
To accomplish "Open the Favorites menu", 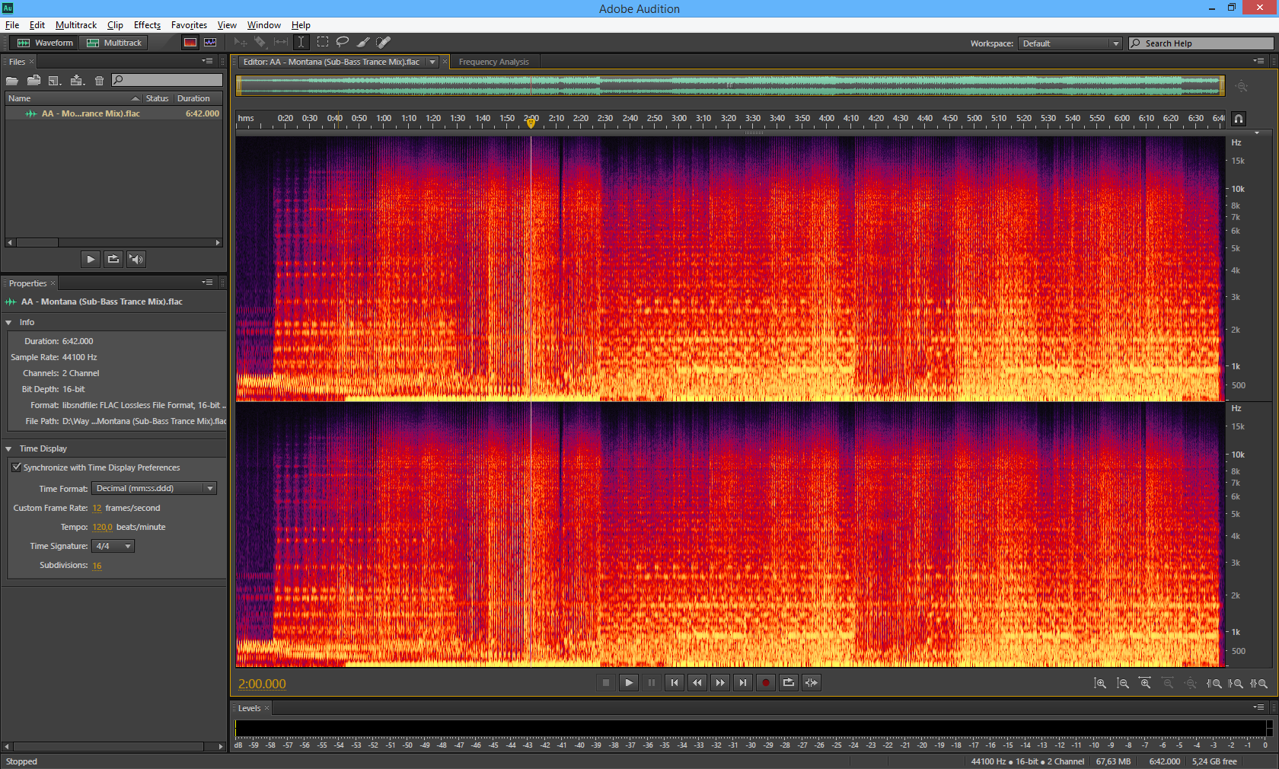I will (x=189, y=25).
